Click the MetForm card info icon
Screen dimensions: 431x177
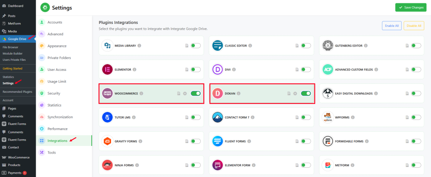[352, 165]
